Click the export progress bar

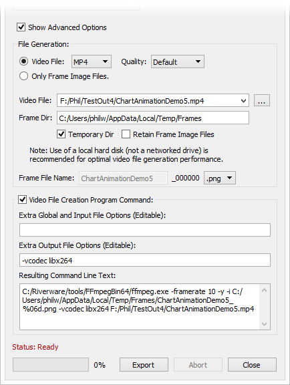tap(51, 365)
